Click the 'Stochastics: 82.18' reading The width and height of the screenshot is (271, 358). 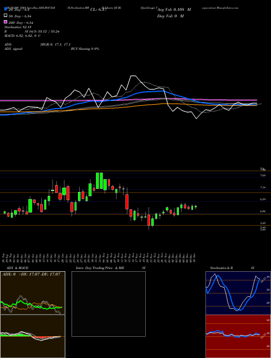pyautogui.click(x=18, y=27)
